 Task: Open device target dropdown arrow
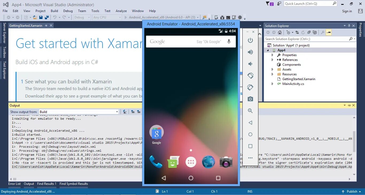(198, 17)
